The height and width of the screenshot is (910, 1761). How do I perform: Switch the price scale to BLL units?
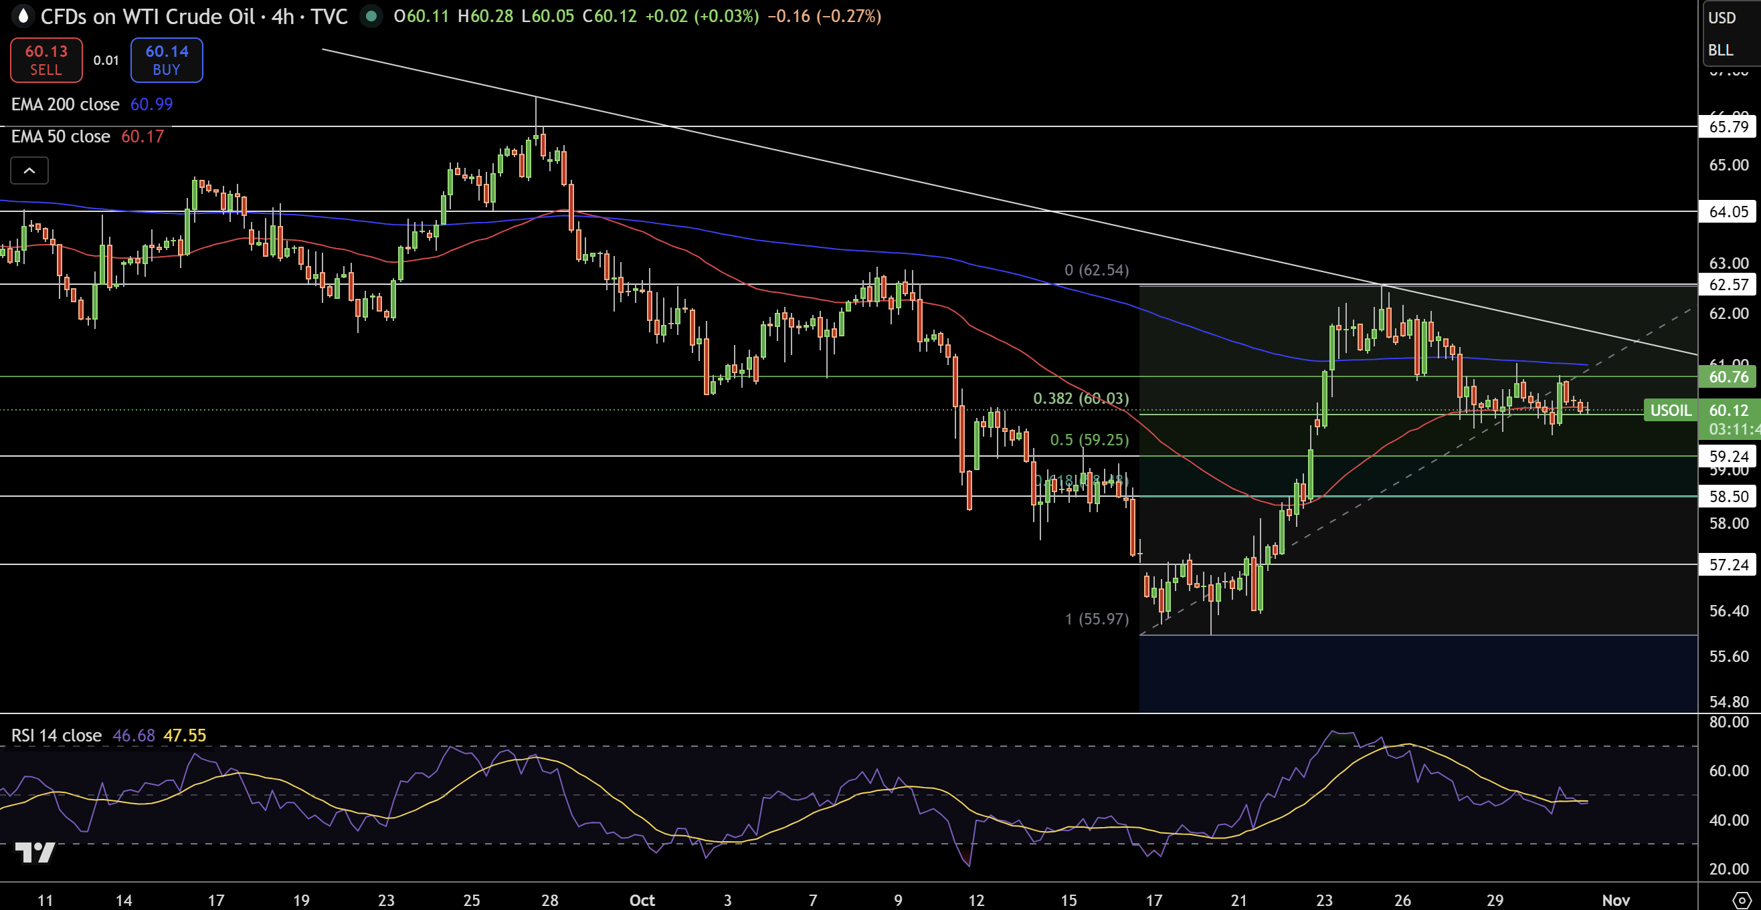click(1720, 50)
